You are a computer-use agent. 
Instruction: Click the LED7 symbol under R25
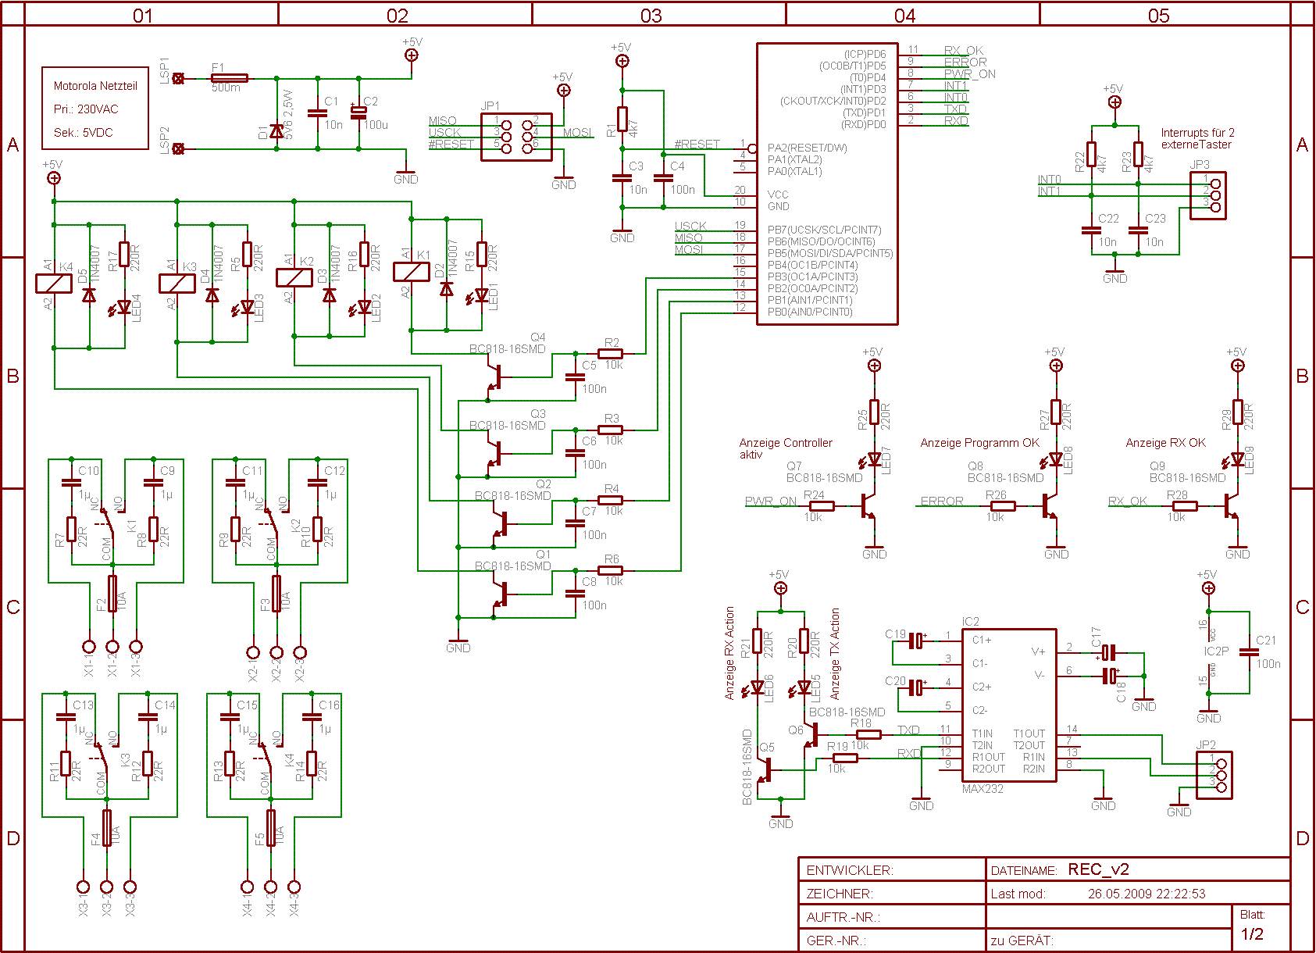[874, 461]
